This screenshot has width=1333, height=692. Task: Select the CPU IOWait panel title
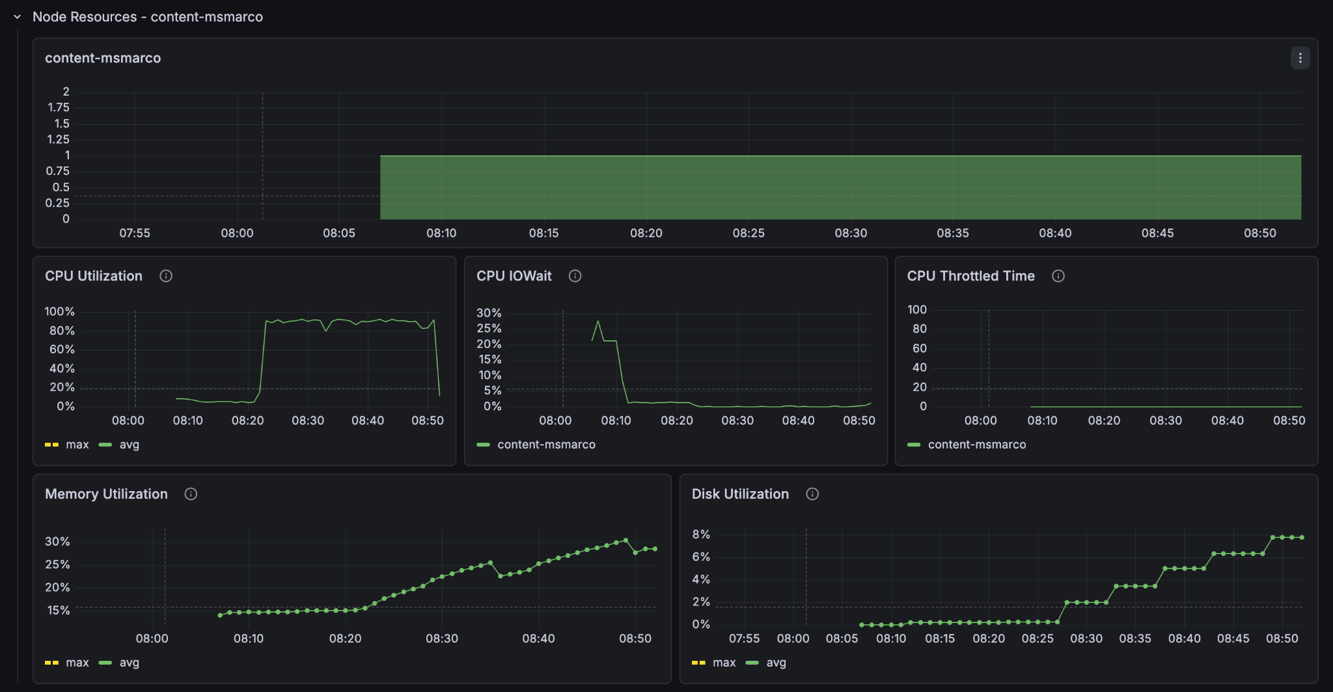[514, 276]
